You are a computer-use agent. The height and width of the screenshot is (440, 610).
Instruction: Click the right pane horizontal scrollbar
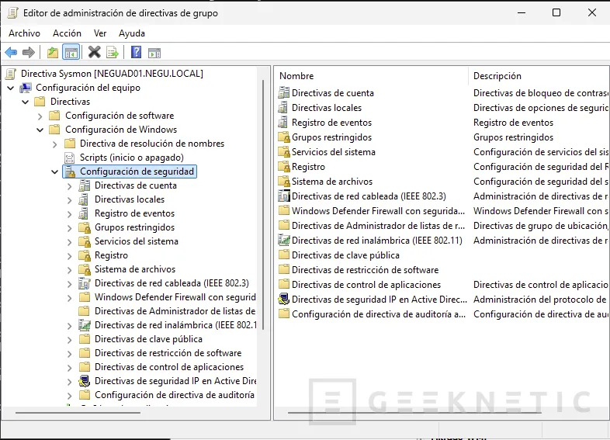tap(414, 412)
